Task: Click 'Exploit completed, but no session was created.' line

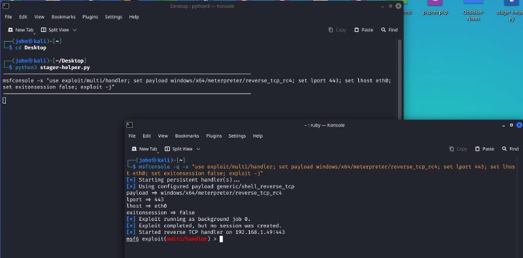Action: (x=204, y=226)
